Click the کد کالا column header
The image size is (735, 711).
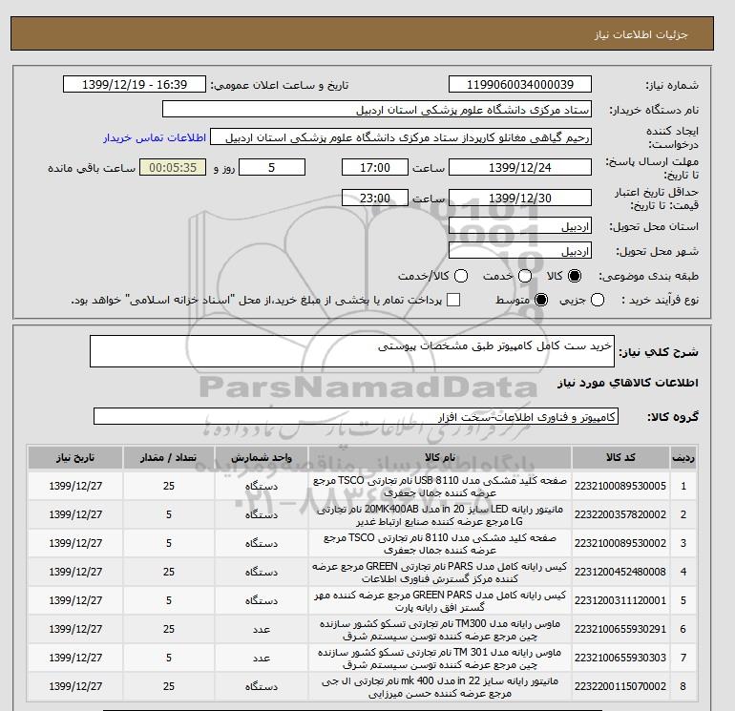(620, 457)
